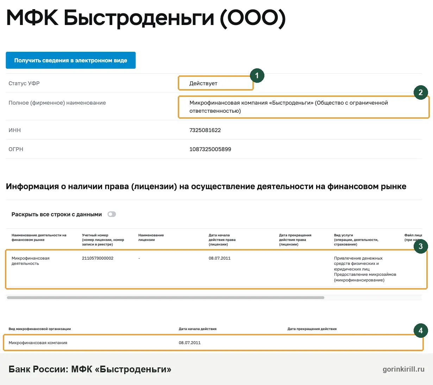The width and height of the screenshot is (433, 385).
Task: Click the 'Полное (фирменное) наименование' label
Action: pos(57,103)
